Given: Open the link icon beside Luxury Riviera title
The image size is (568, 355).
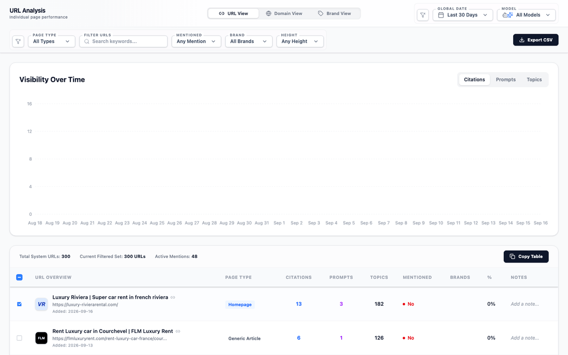Looking at the screenshot, I should click(173, 297).
